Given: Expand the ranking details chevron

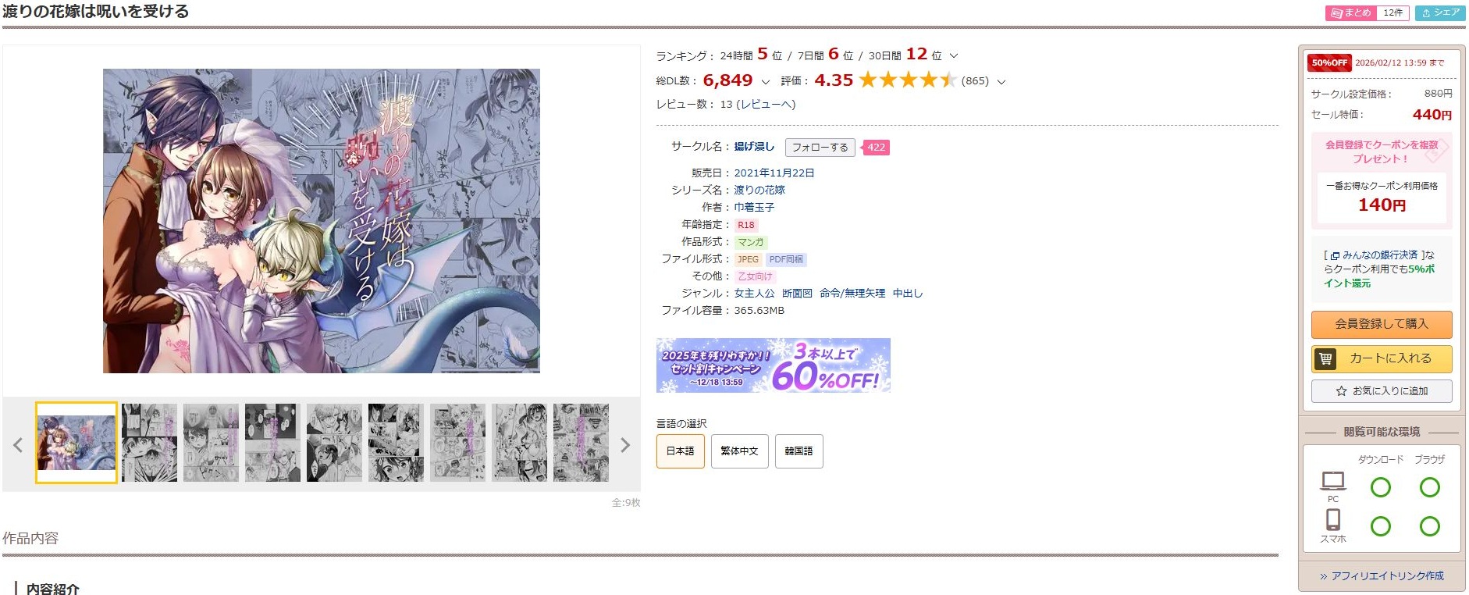Looking at the screenshot, I should [x=953, y=56].
